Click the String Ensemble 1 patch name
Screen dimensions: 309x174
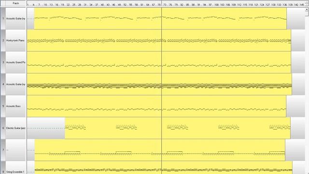(15, 172)
